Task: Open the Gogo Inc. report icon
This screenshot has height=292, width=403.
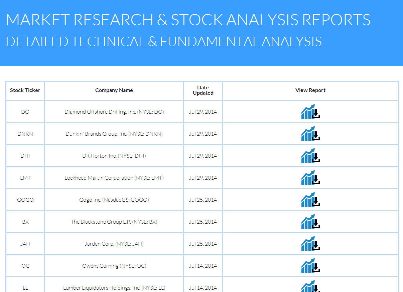Action: (x=310, y=200)
